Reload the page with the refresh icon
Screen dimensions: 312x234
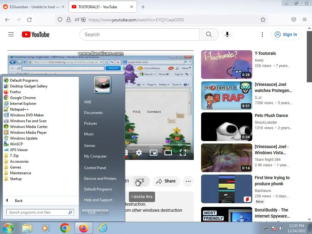pyautogui.click(x=29, y=20)
